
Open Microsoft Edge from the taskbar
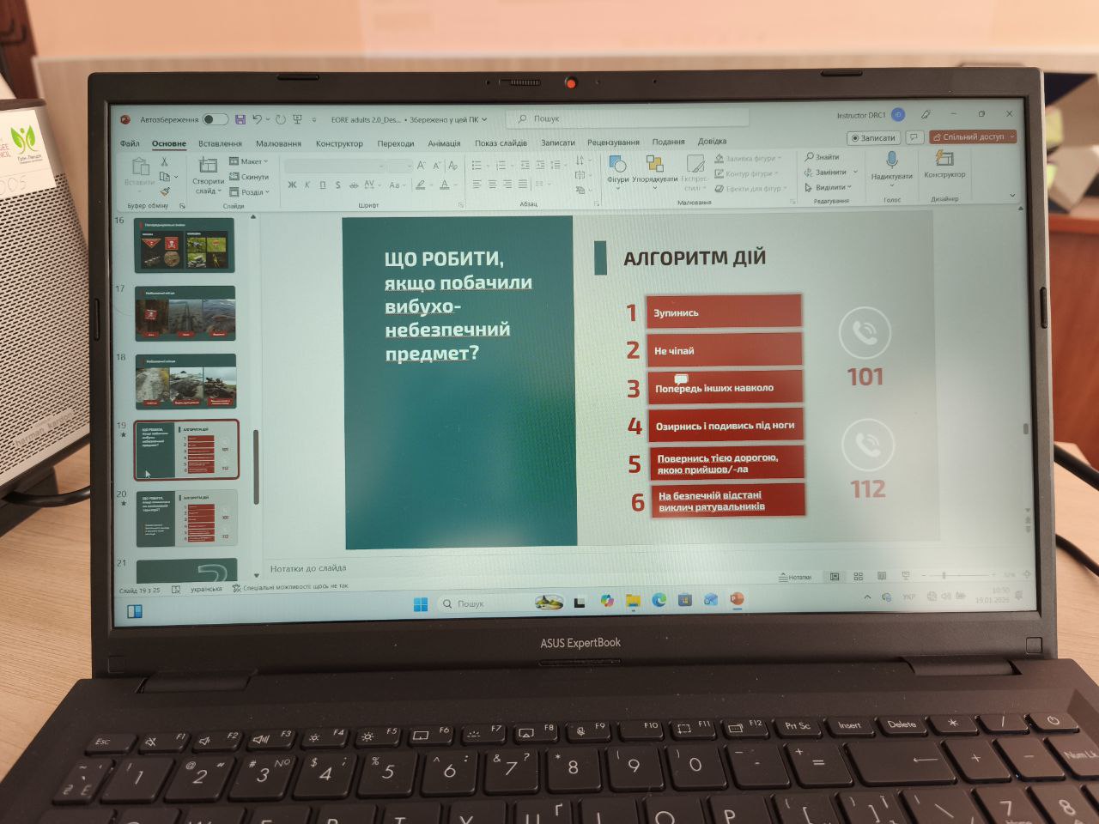(659, 600)
